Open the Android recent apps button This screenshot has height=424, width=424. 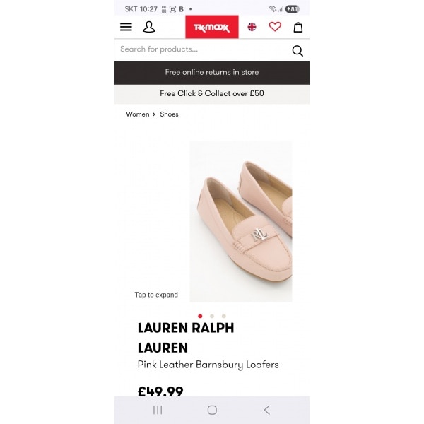pos(158,410)
